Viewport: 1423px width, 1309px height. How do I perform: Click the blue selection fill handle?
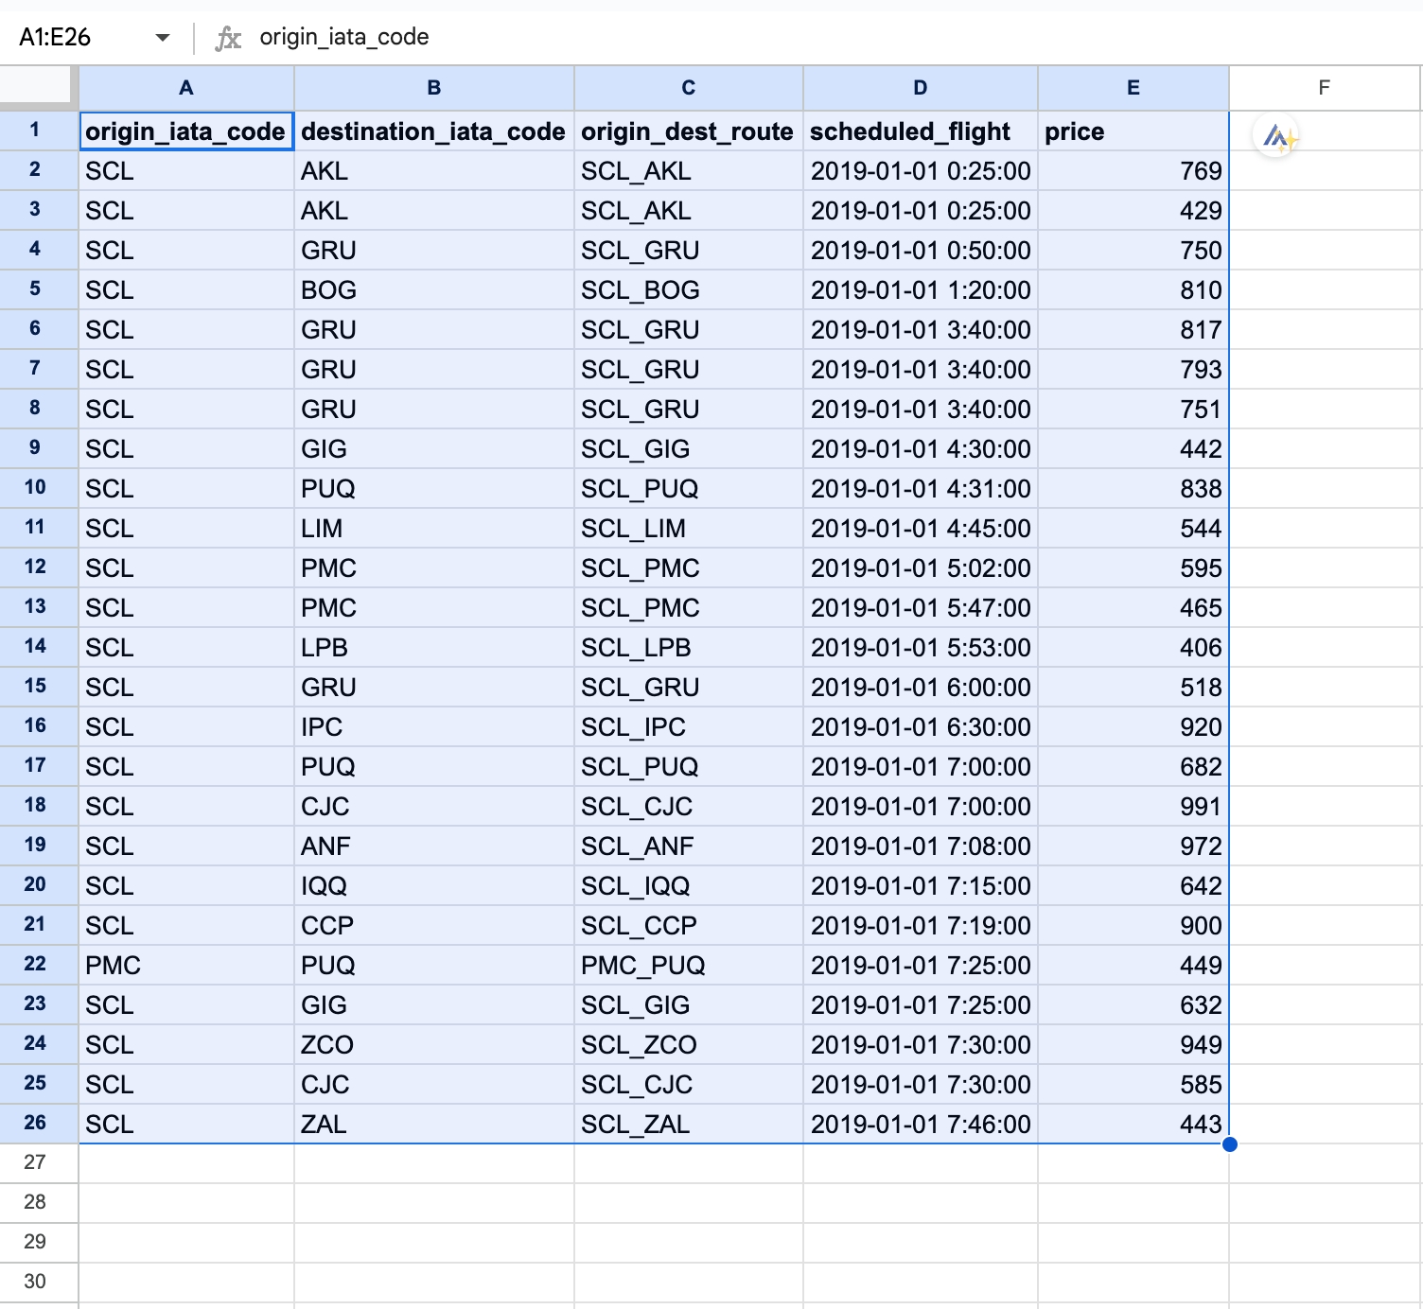click(1229, 1144)
